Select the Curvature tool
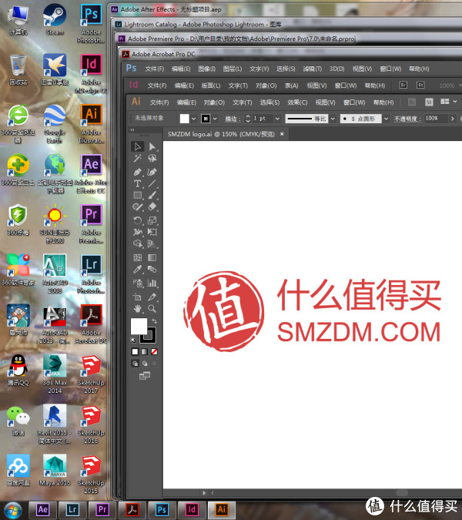The width and height of the screenshot is (462, 520). tap(152, 172)
